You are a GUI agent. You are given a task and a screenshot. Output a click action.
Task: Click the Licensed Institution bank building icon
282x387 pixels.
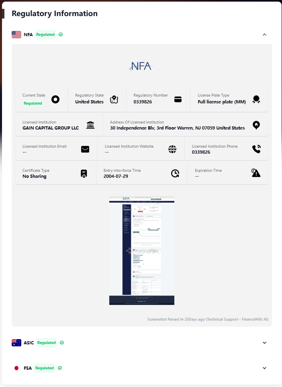(x=90, y=125)
